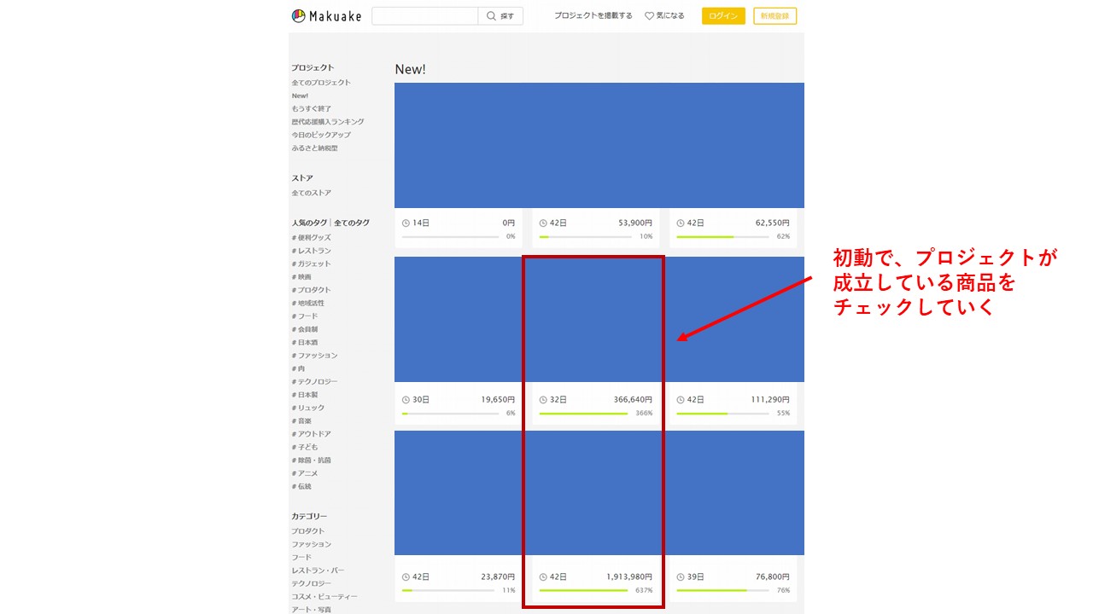This screenshot has width=1093, height=614.
Task: Click the clock icon on the 14日 card
Action: click(x=406, y=223)
